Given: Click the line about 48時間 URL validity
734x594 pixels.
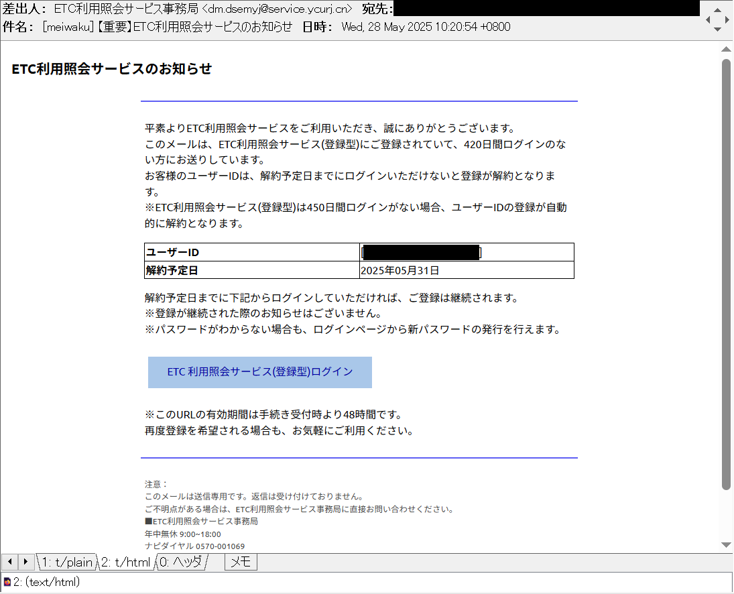Looking at the screenshot, I should [273, 414].
